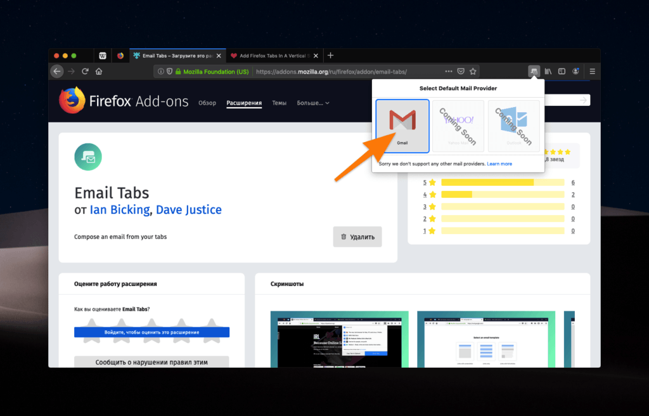Select the Email Tabs browser tab
Viewport: 649px width, 416px height.
tap(177, 56)
